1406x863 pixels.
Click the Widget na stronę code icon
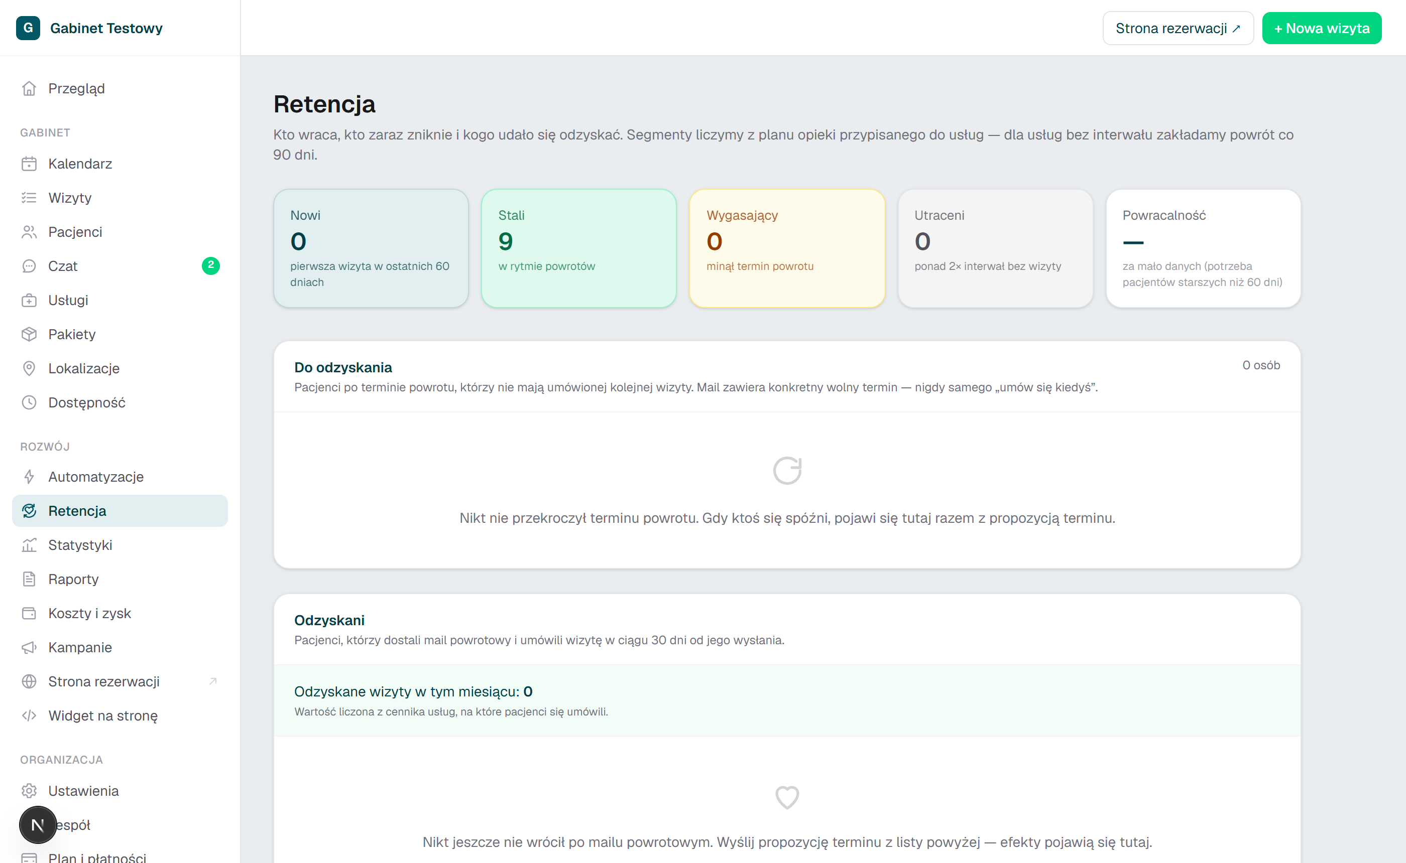point(29,716)
